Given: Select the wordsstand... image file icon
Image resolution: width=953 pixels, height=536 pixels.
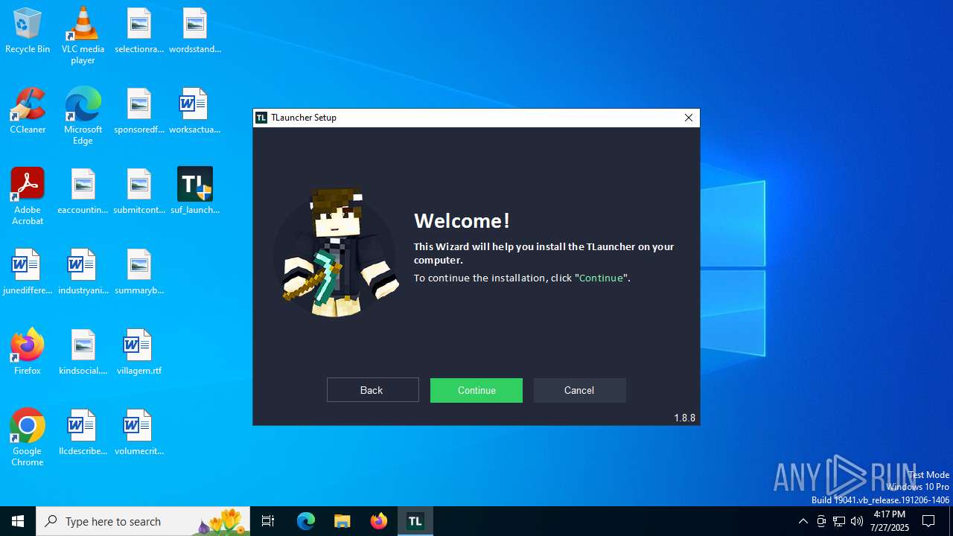Looking at the screenshot, I should (x=195, y=31).
